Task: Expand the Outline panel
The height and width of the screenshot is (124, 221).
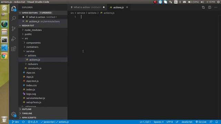Action: (x=43, y=109)
